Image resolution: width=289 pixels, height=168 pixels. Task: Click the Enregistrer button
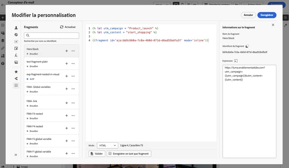[x=267, y=15]
